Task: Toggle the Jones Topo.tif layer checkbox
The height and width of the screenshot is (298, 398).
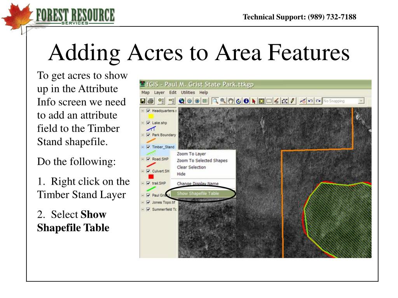Action: pyautogui.click(x=148, y=203)
